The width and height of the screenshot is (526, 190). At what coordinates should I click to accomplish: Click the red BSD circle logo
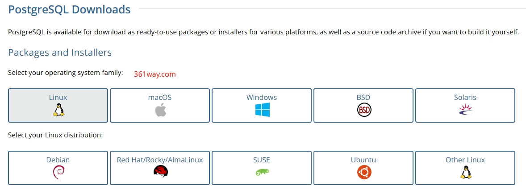[364, 110]
